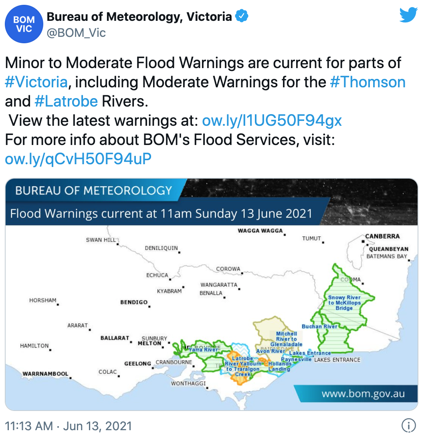This screenshot has width=424, height=439.
Task: Open the @BOM_Vic handle
Action: pos(76,33)
